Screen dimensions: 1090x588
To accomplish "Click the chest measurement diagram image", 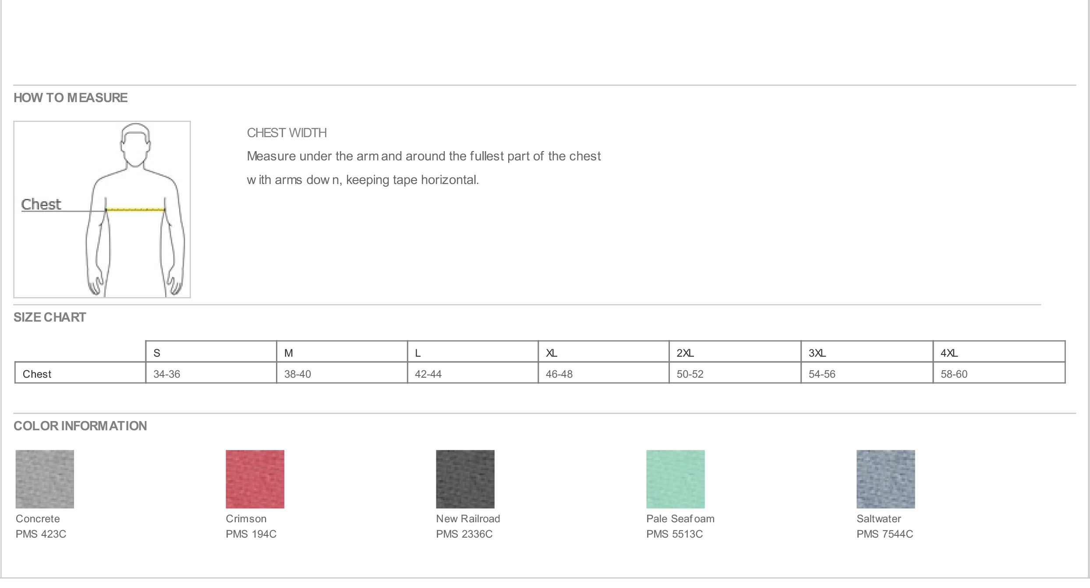I will pos(102,209).
